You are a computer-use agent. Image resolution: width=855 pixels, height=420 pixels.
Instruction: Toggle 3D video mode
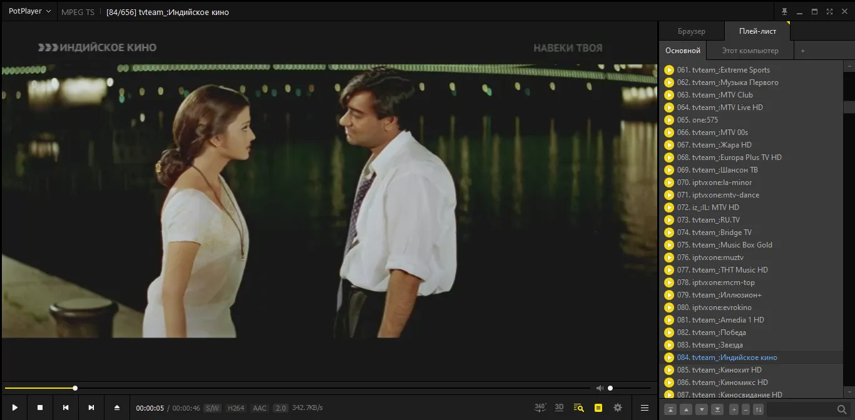pyautogui.click(x=560, y=407)
